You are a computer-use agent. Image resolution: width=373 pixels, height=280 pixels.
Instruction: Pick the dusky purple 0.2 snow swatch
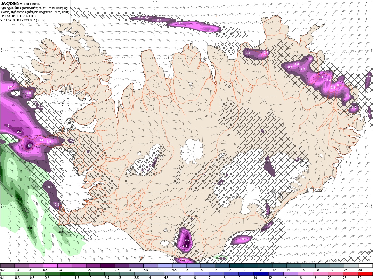[x=7, y=266]
